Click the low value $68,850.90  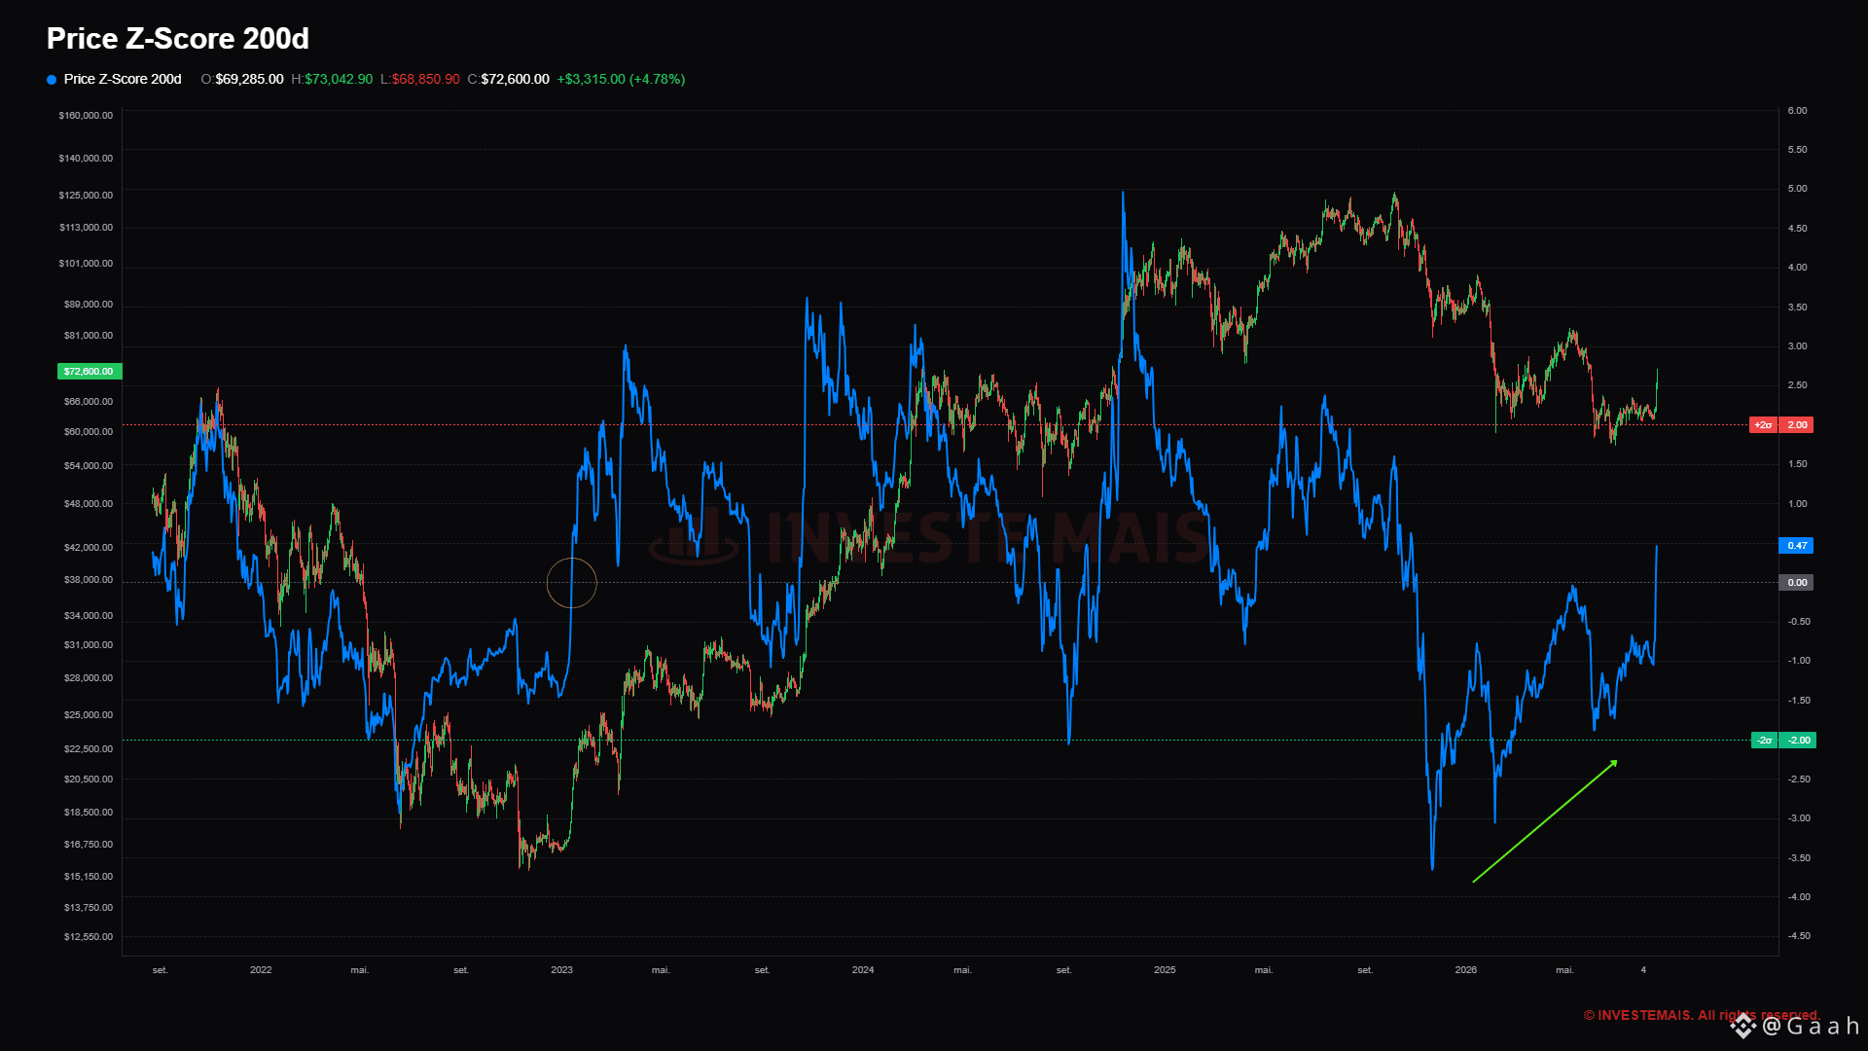click(x=426, y=79)
